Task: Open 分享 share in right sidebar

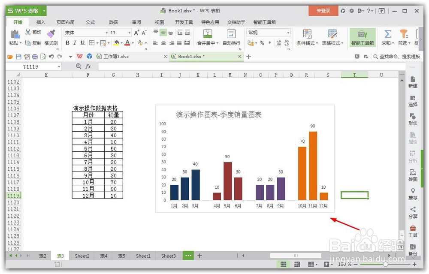Action: tap(413, 213)
